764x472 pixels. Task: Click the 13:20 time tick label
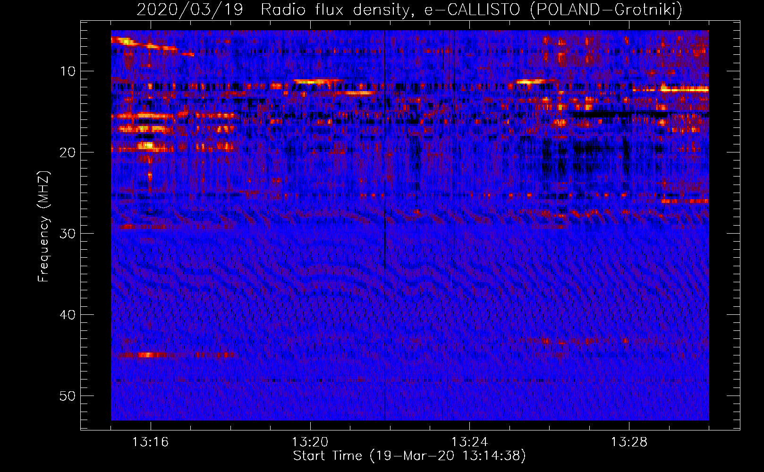coord(310,442)
